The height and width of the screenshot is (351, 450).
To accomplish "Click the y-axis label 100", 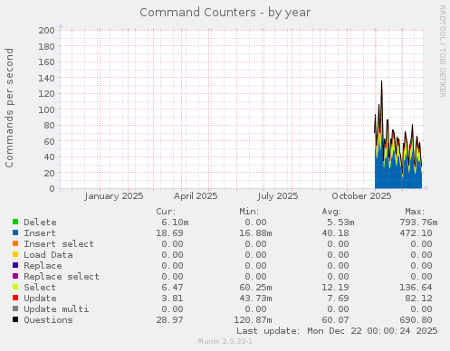I will pos(46,109).
